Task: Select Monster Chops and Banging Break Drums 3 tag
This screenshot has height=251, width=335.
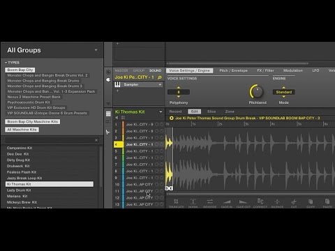Action: click(45, 86)
